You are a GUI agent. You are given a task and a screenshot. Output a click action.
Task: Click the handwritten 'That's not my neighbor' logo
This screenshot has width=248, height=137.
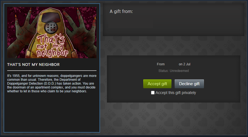52,45
